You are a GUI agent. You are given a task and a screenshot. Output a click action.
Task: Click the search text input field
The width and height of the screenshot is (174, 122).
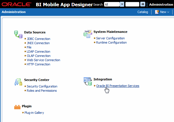(132, 4)
